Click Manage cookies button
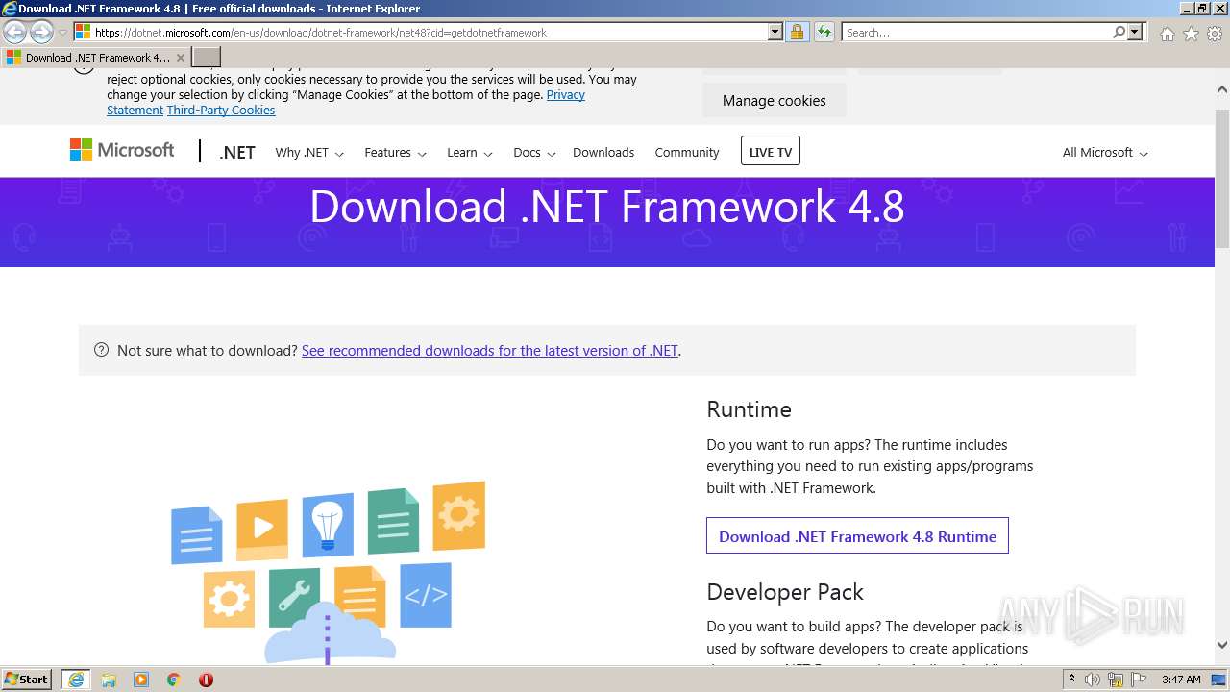This screenshot has width=1230, height=692. pos(775,100)
